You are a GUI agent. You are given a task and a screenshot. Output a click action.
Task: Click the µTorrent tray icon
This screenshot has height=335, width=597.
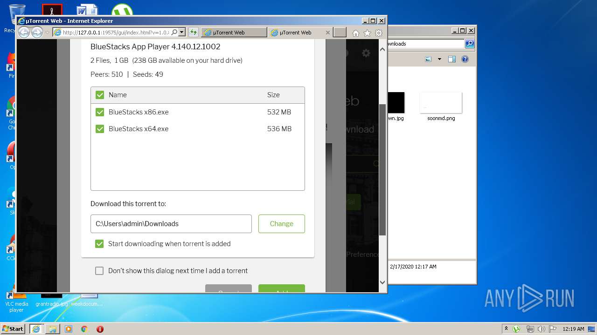(516, 329)
